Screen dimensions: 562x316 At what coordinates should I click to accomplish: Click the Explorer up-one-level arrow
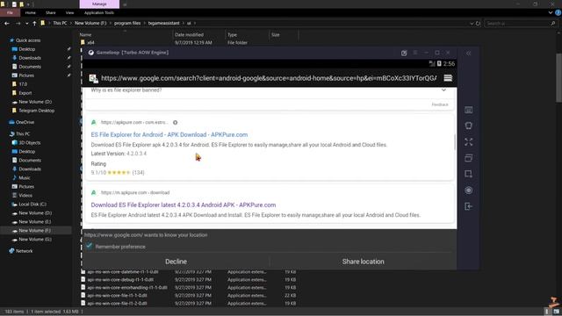tap(34, 24)
